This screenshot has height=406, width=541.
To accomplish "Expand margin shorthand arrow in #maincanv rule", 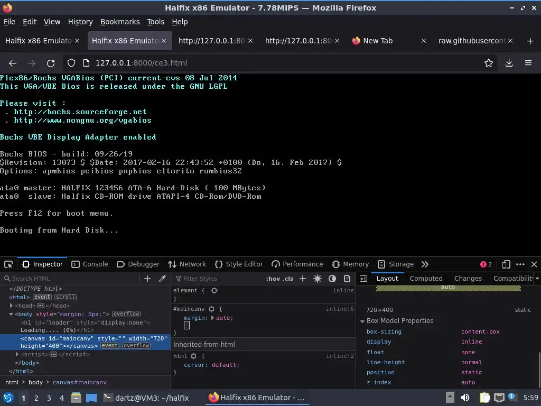I will pos(212,318).
